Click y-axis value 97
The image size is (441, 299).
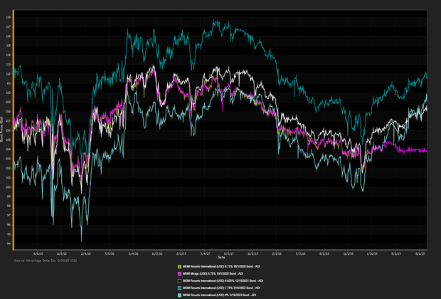tap(9, 216)
